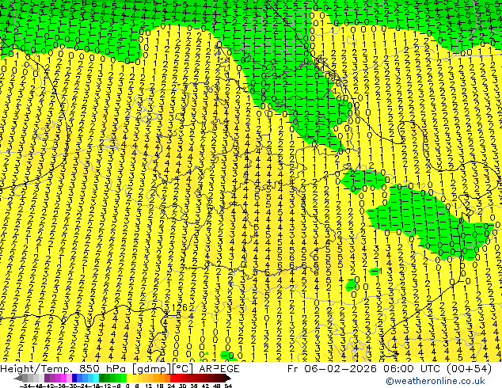
Task: Click the "Height/Temp. 850 hPa" map title
Action: point(64,369)
